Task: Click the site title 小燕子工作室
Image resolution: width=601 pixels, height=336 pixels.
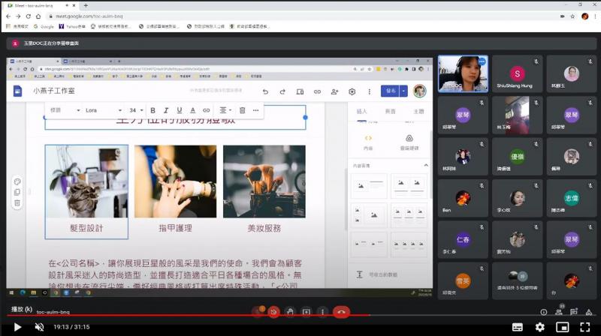Action: pos(53,91)
